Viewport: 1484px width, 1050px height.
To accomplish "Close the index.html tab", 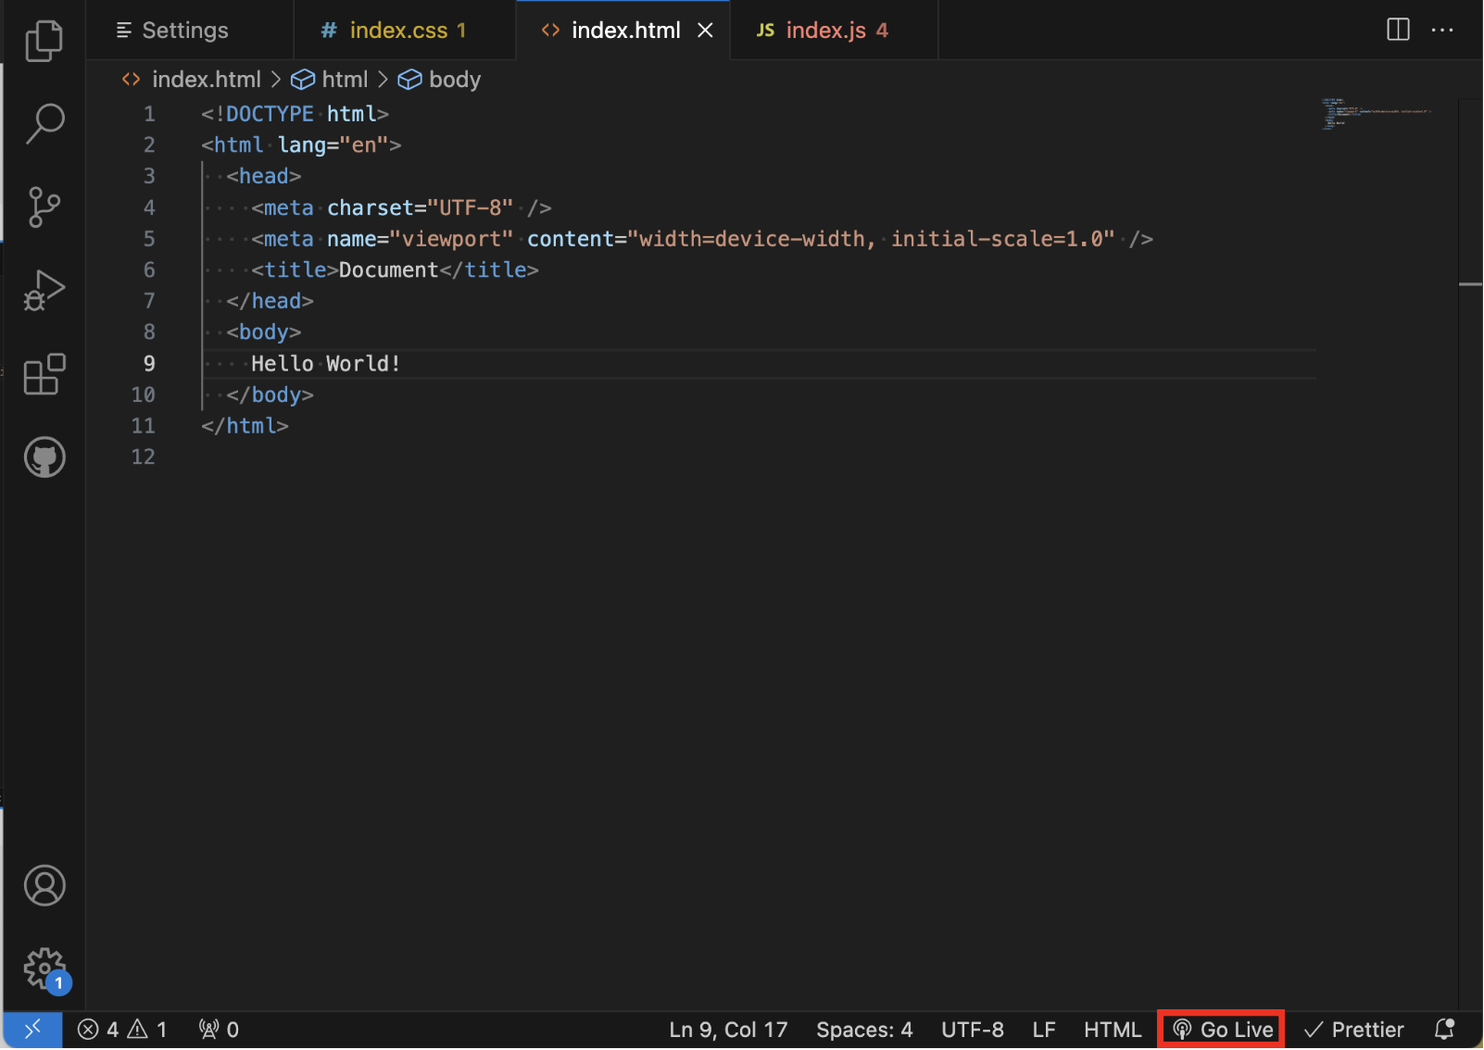I will coord(705,31).
